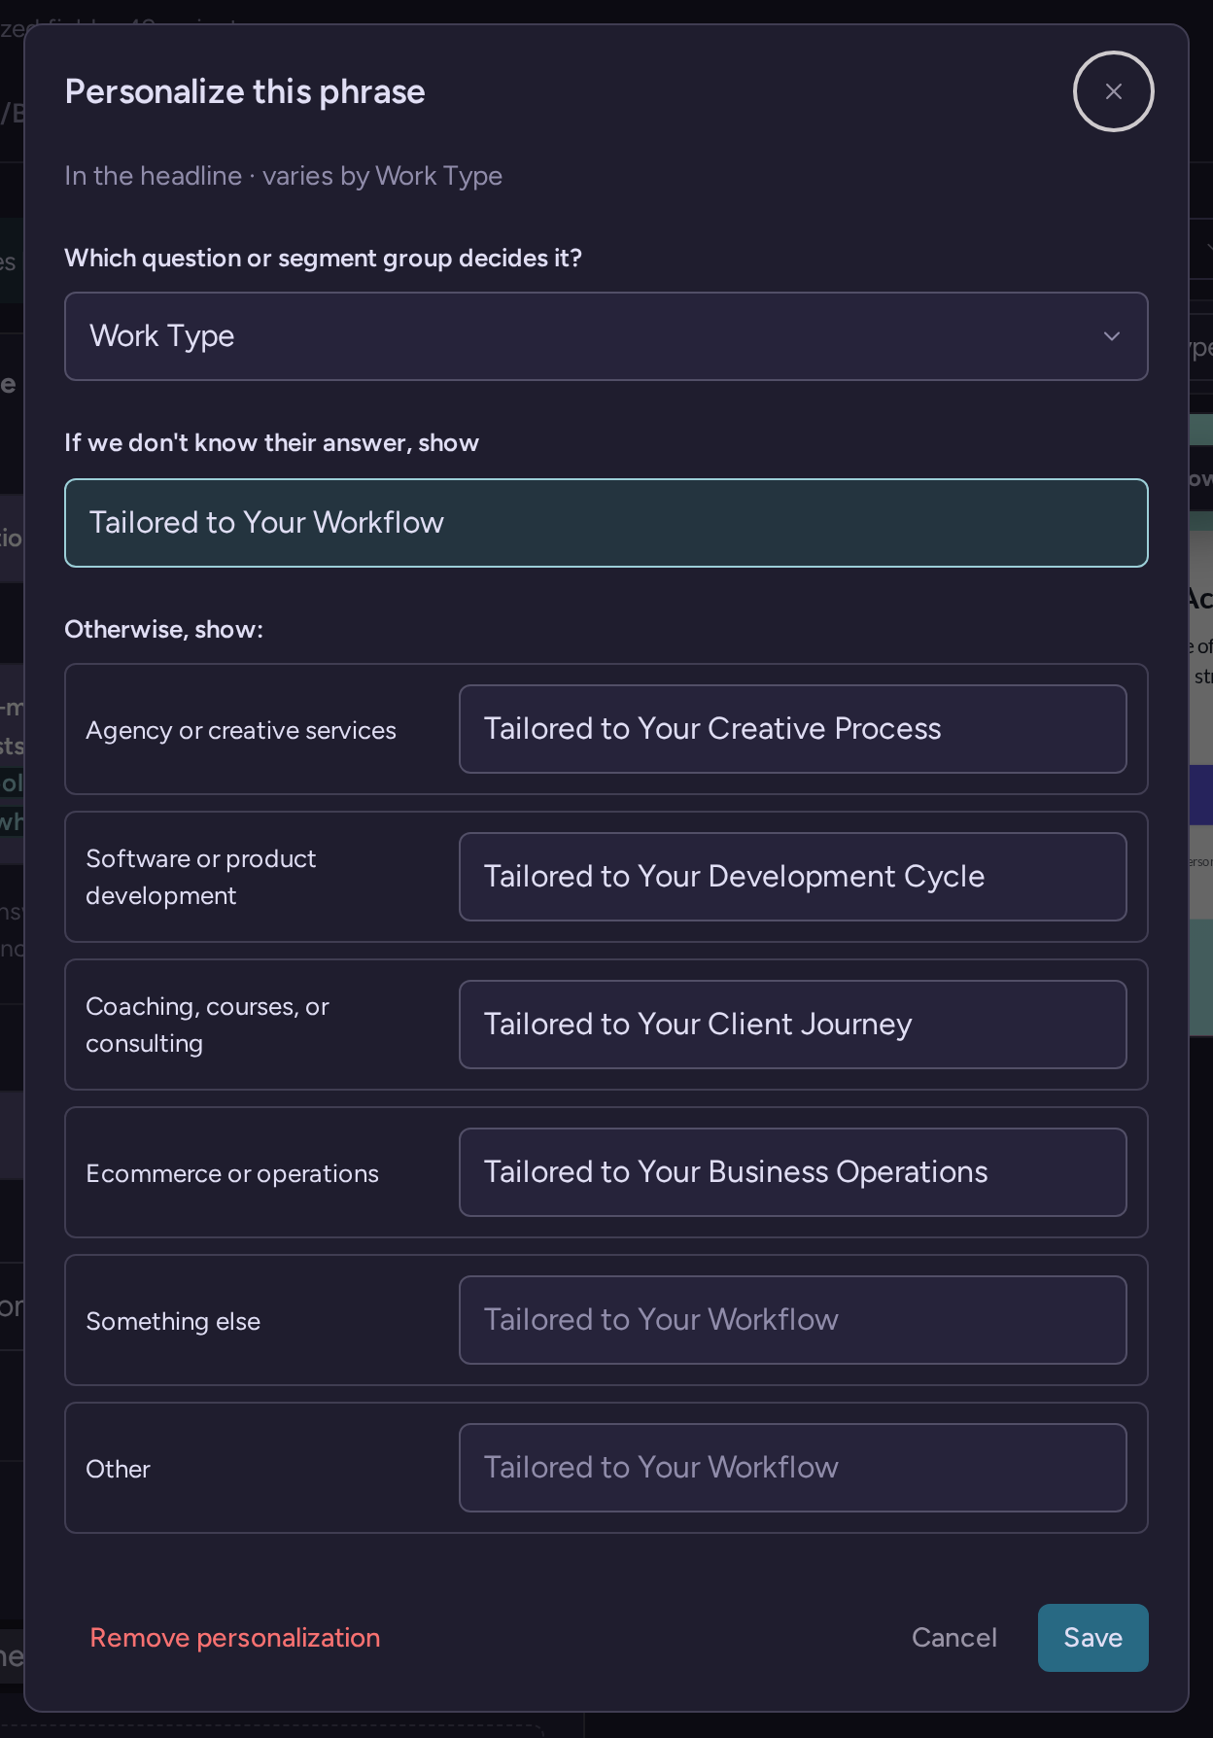Click Remove personalization link

(x=235, y=1638)
